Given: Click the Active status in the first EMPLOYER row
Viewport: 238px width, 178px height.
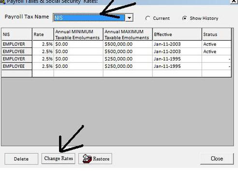Looking at the screenshot, I should 217,44.
